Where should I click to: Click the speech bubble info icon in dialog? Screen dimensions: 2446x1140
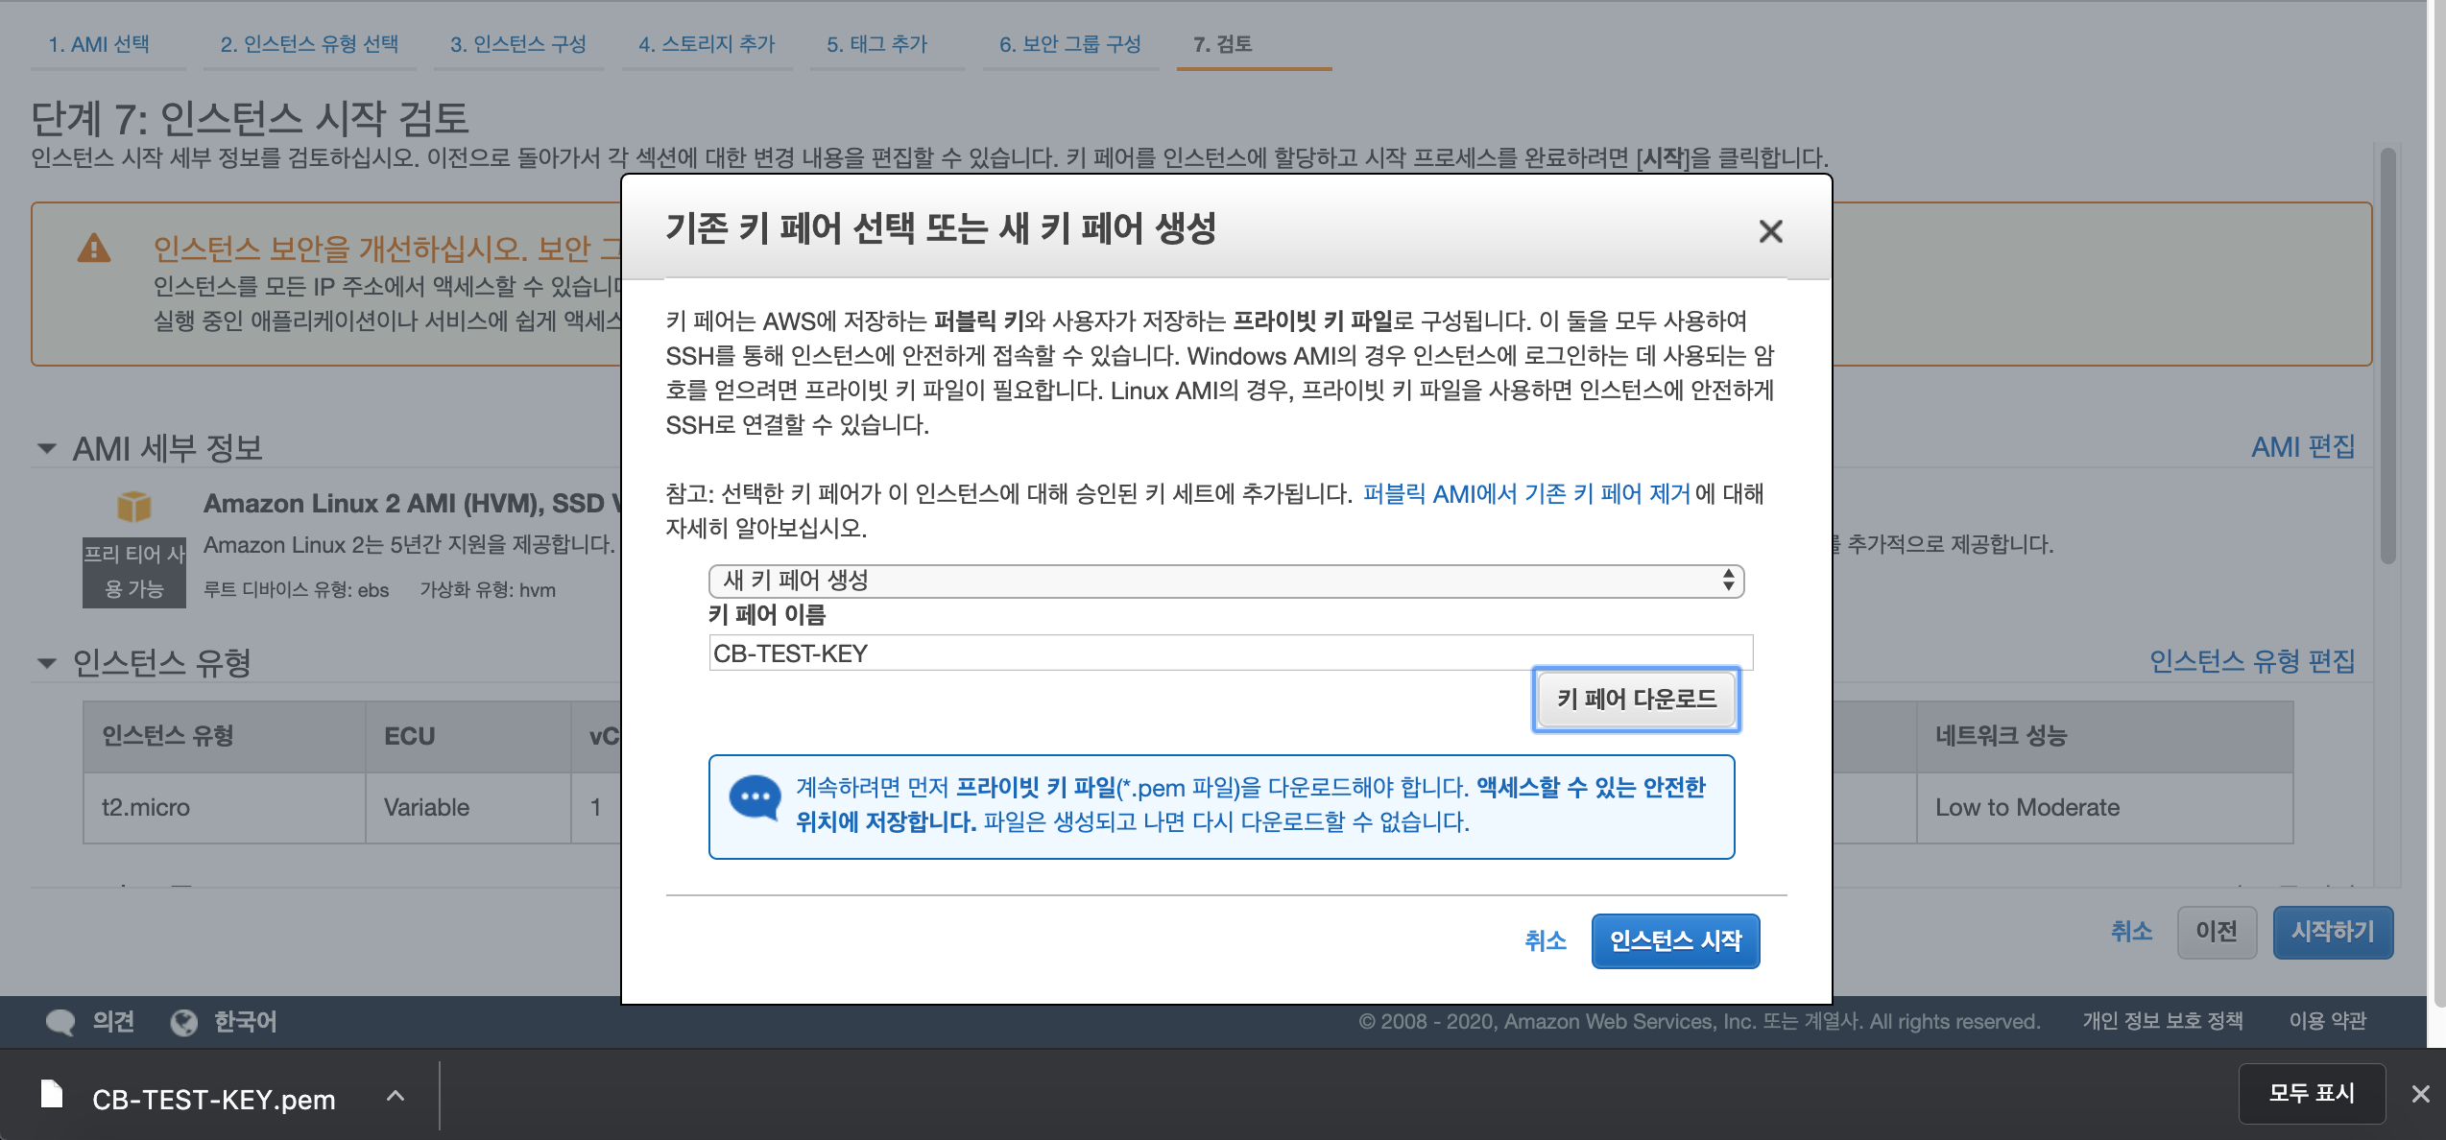[755, 797]
